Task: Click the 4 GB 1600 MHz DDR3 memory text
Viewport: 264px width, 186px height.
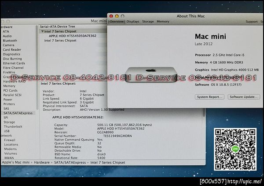Action: [227, 63]
